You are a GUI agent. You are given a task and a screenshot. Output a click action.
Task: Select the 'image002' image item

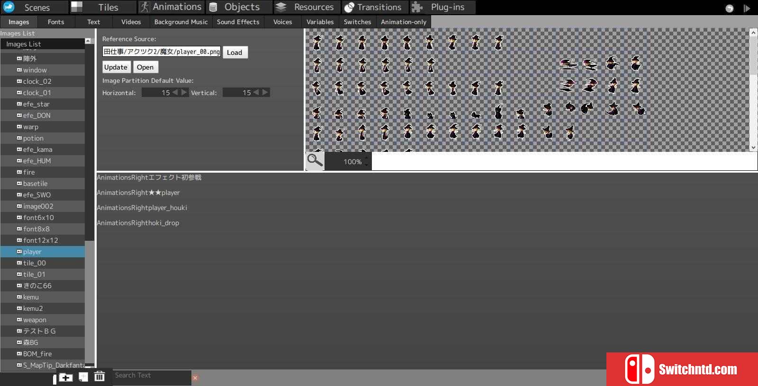tap(43, 206)
